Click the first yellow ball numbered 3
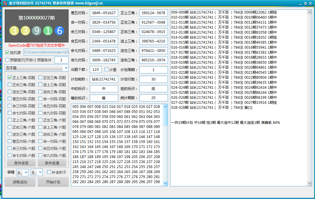 tap(14, 31)
